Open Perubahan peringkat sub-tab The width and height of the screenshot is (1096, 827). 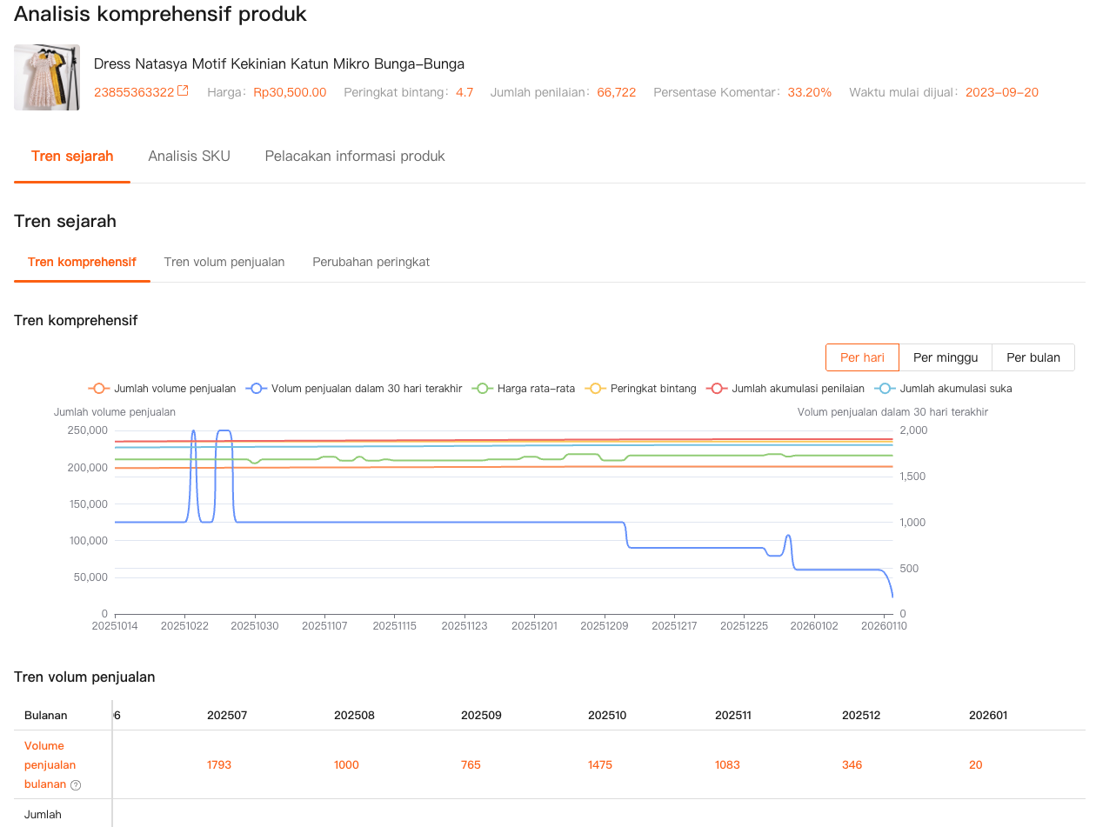click(371, 262)
